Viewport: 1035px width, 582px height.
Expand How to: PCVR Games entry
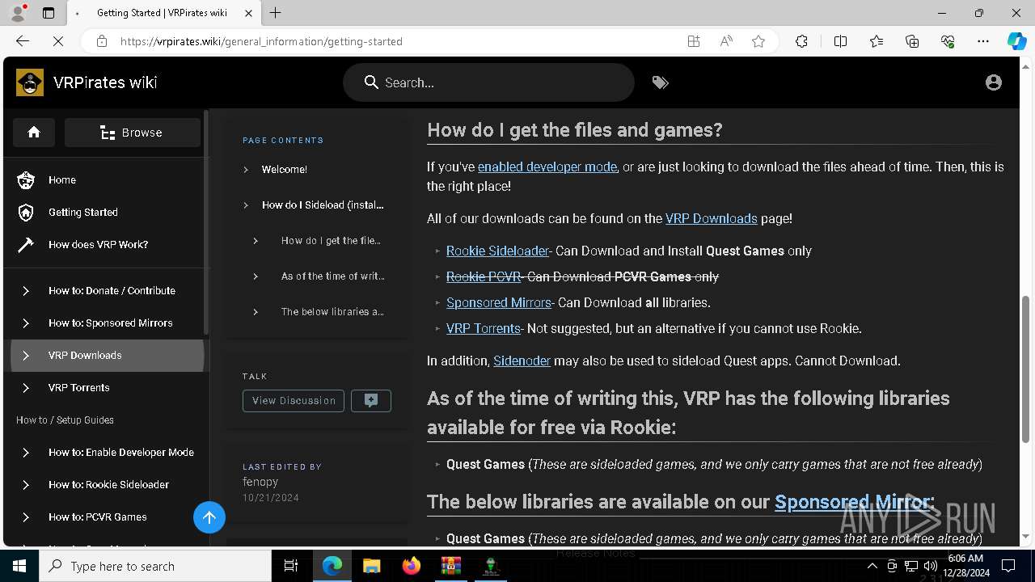(26, 517)
